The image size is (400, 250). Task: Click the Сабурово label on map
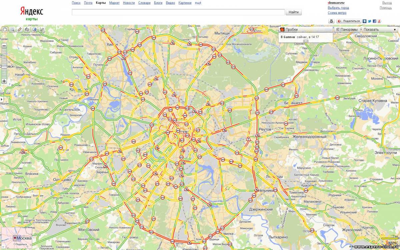click(56, 52)
